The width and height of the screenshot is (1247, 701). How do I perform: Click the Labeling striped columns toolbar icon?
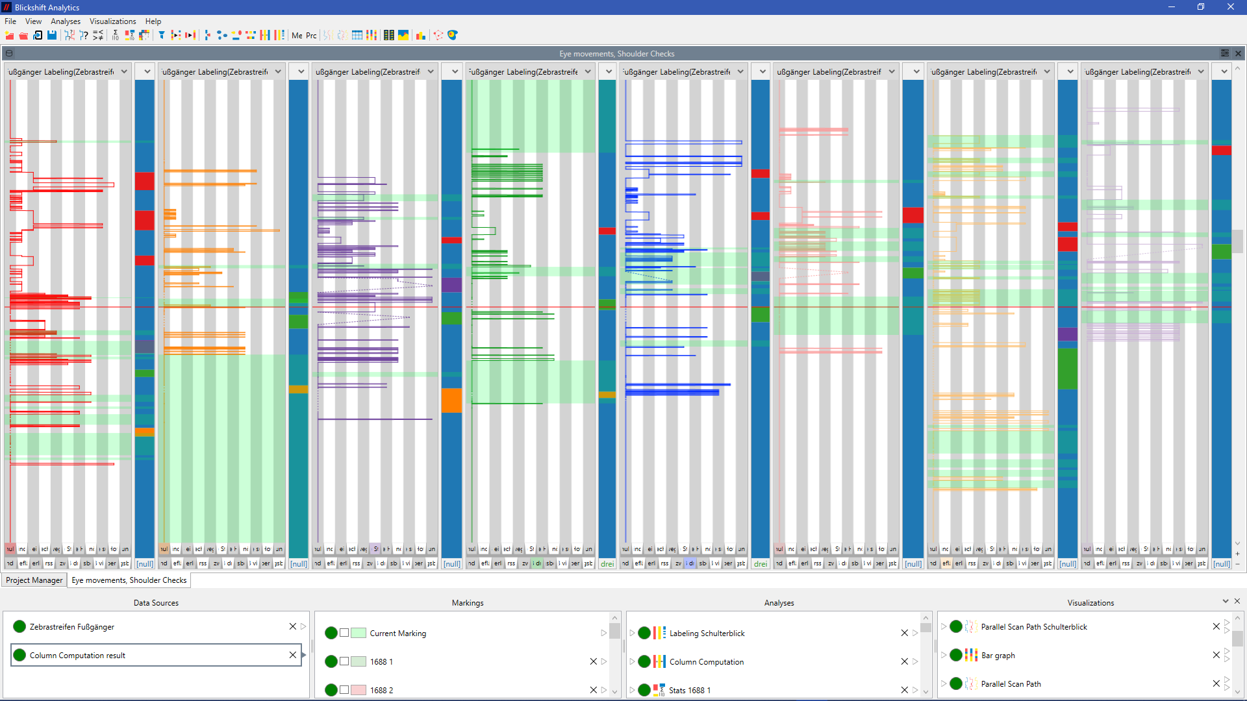tap(279, 35)
